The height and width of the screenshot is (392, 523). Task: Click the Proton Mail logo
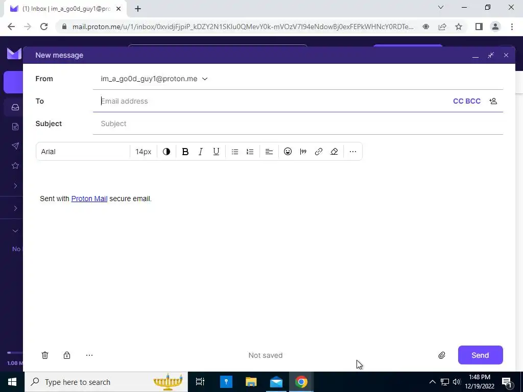(x=14, y=53)
